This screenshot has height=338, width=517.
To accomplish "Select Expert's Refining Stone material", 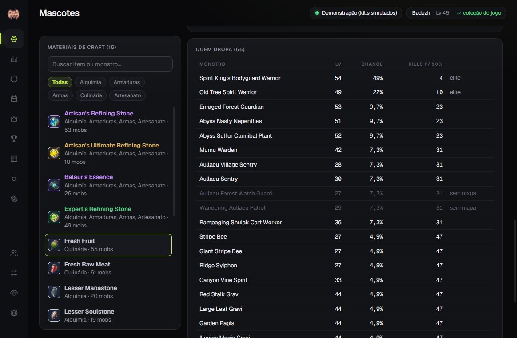I will (x=108, y=217).
